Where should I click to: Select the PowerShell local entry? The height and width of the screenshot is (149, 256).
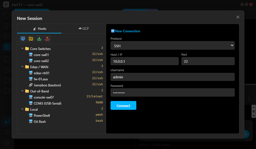(x=62, y=115)
